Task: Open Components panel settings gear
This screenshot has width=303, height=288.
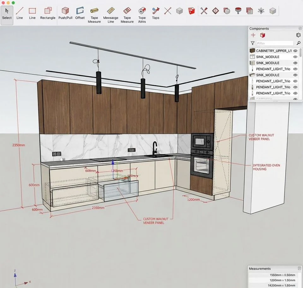Action: click(298, 35)
